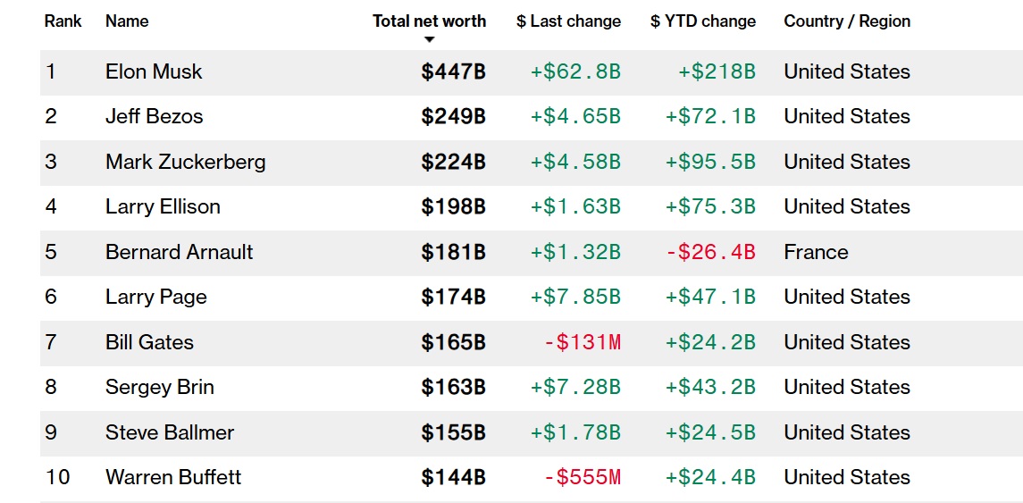Open Warren Buffett's profile
Viewport: 1023px width, 503px height.
coord(173,478)
